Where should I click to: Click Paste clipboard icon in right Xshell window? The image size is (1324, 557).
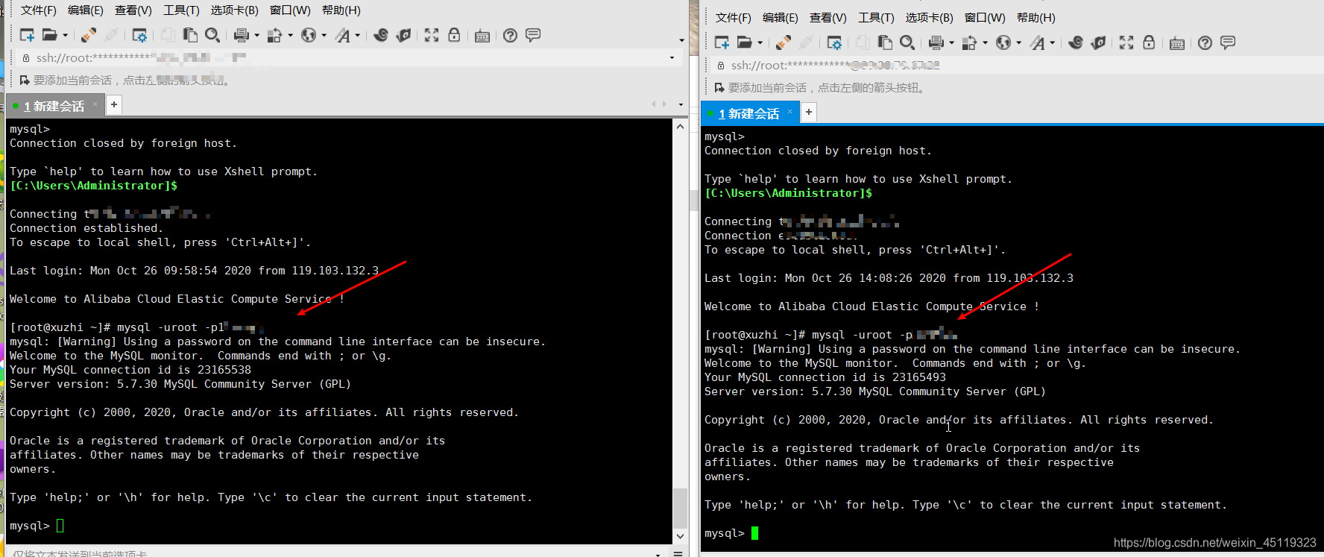(x=885, y=43)
